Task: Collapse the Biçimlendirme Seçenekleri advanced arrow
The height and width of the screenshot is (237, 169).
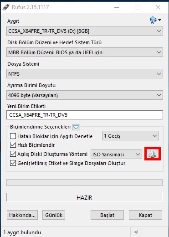Action: [76, 127]
